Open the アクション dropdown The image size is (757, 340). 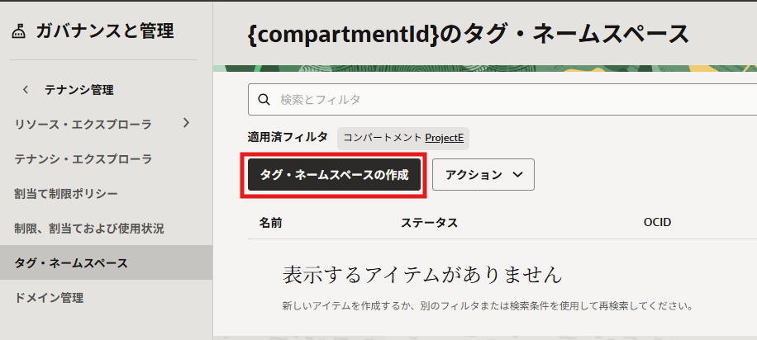point(483,175)
